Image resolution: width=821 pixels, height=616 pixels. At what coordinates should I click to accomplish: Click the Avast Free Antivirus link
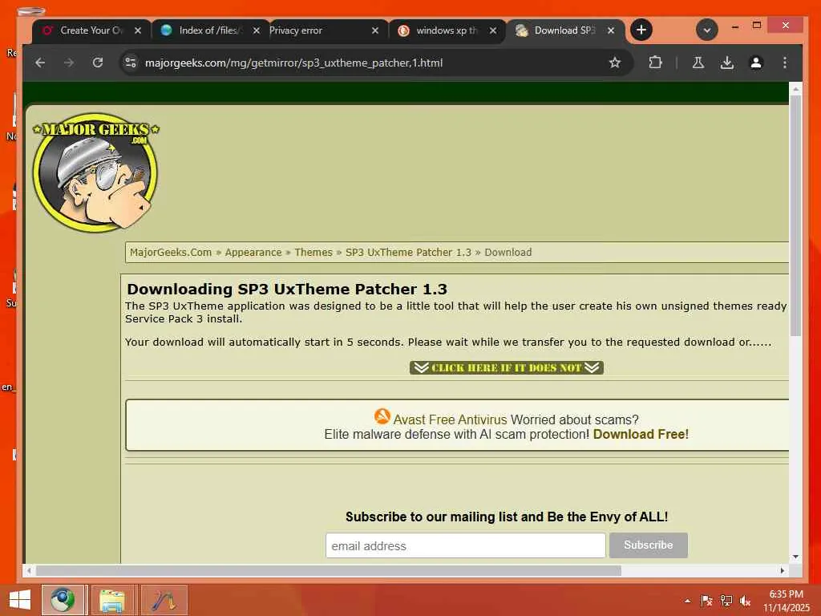coord(450,419)
